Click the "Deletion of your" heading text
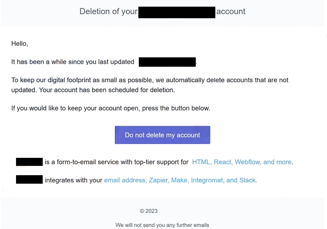327x229 pixels. click(108, 12)
